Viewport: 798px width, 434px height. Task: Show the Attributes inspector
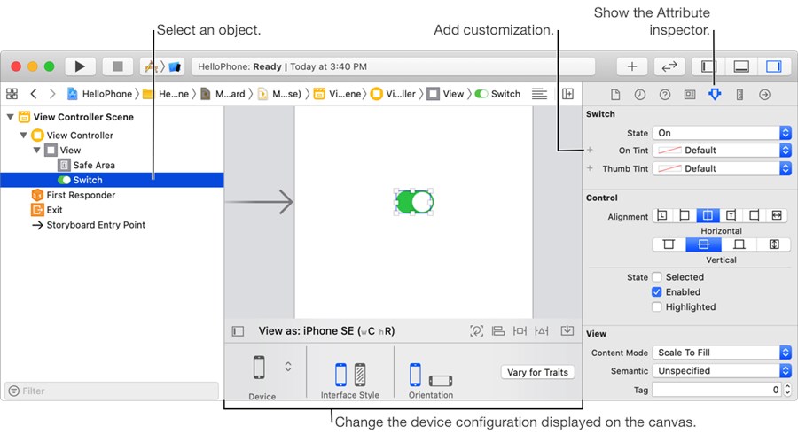[x=715, y=95]
